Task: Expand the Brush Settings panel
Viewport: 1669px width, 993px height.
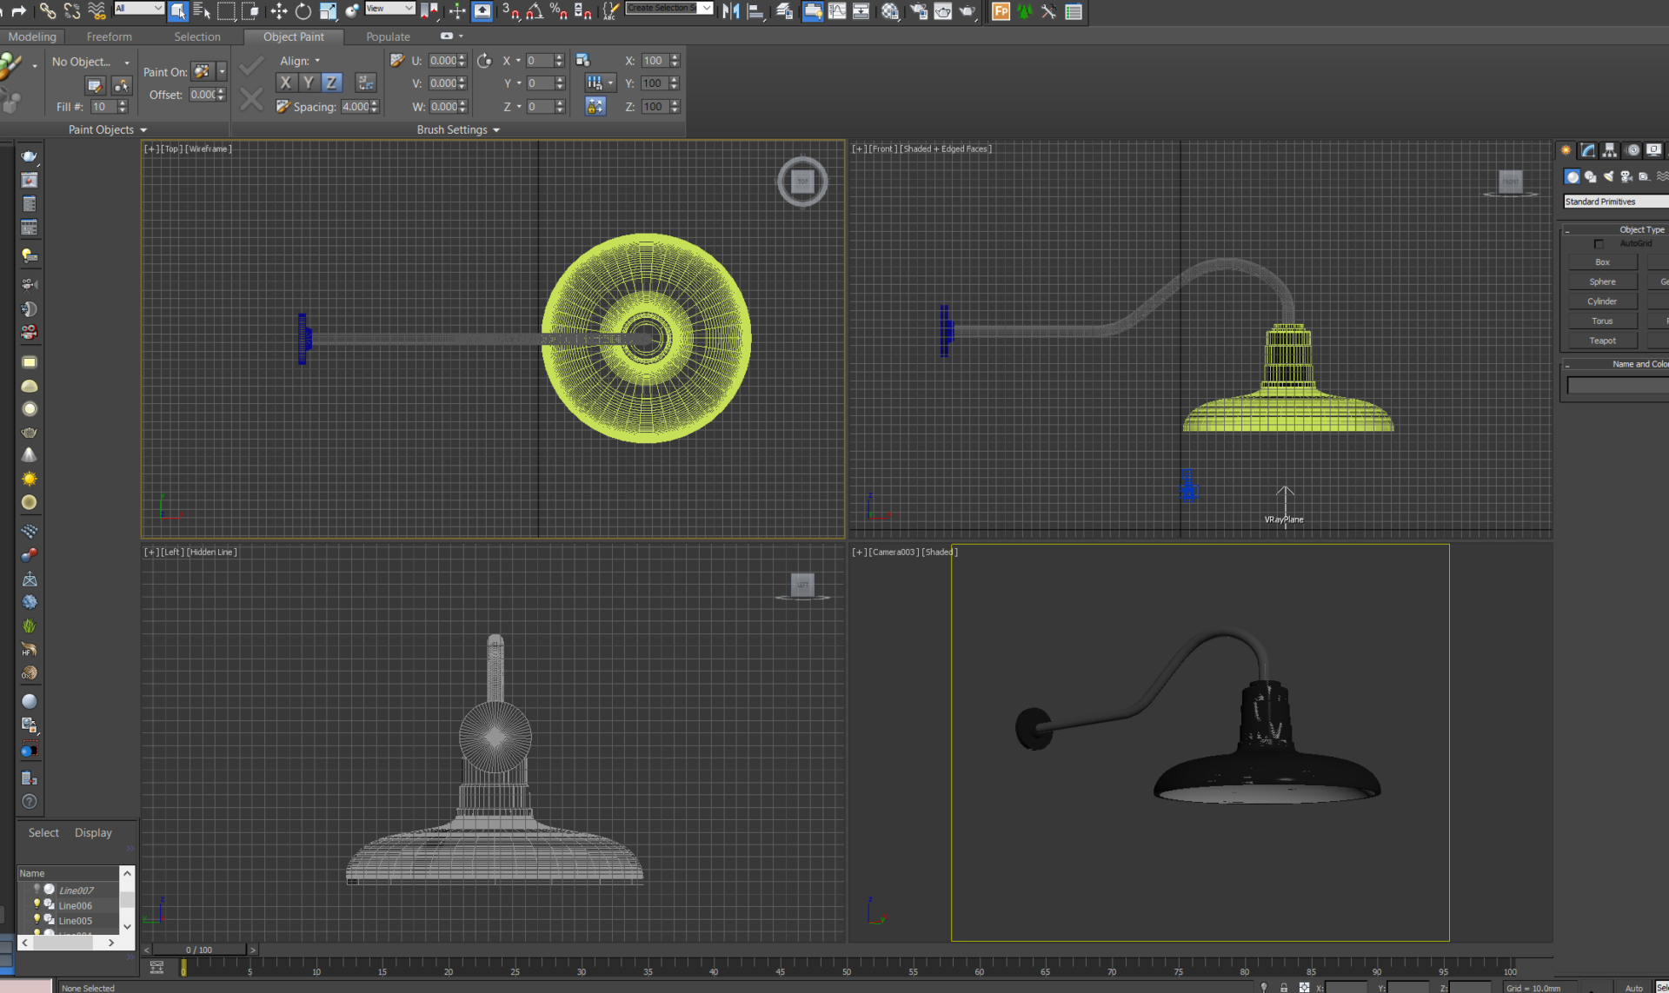Action: tap(458, 129)
